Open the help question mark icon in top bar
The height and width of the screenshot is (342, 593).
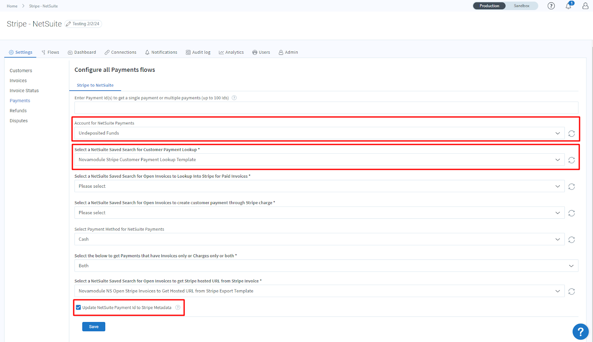[551, 6]
